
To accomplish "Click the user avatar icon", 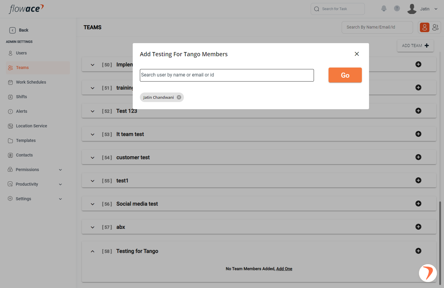I will (412, 9).
